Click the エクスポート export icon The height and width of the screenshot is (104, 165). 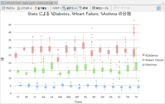point(19,8)
